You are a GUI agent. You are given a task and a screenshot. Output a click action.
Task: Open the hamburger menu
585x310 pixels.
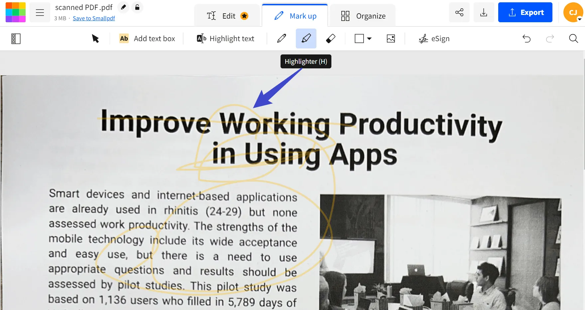click(x=40, y=13)
